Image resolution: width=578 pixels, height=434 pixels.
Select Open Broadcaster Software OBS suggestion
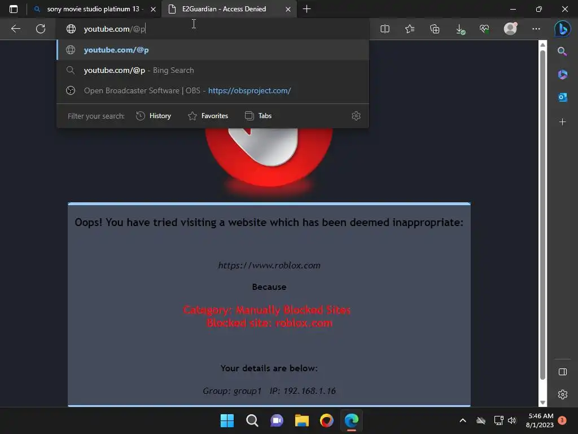[x=213, y=90]
